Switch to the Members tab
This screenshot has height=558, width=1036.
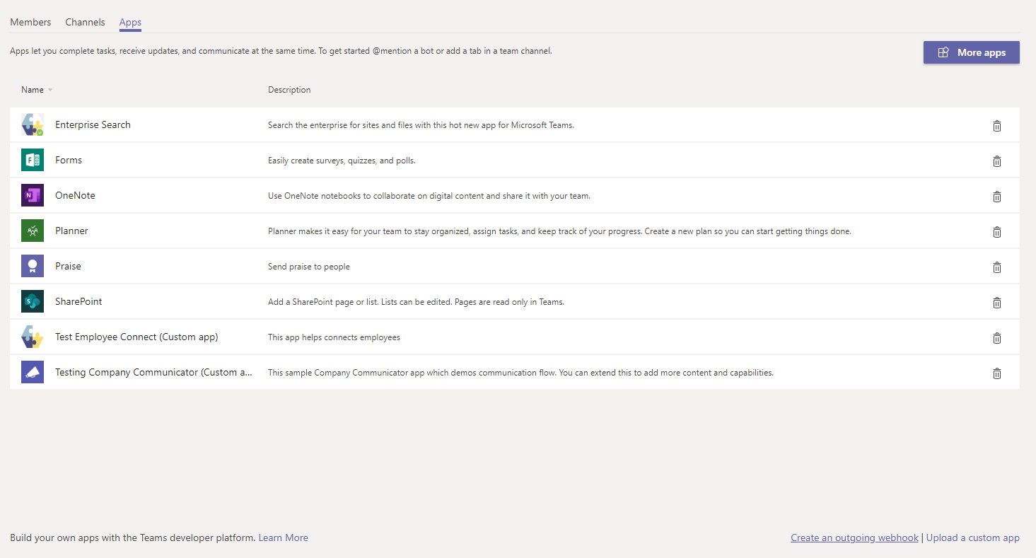pyautogui.click(x=30, y=22)
